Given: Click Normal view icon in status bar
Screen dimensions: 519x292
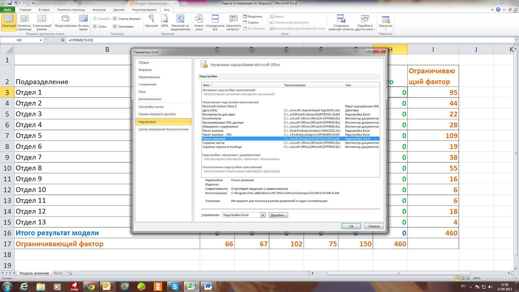Looking at the screenshot, I should pyautogui.click(x=457, y=278).
